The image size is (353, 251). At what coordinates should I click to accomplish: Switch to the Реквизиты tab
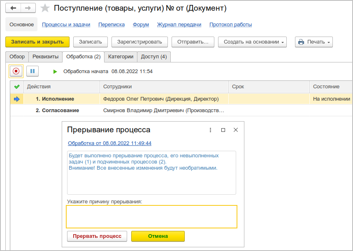pos(45,57)
